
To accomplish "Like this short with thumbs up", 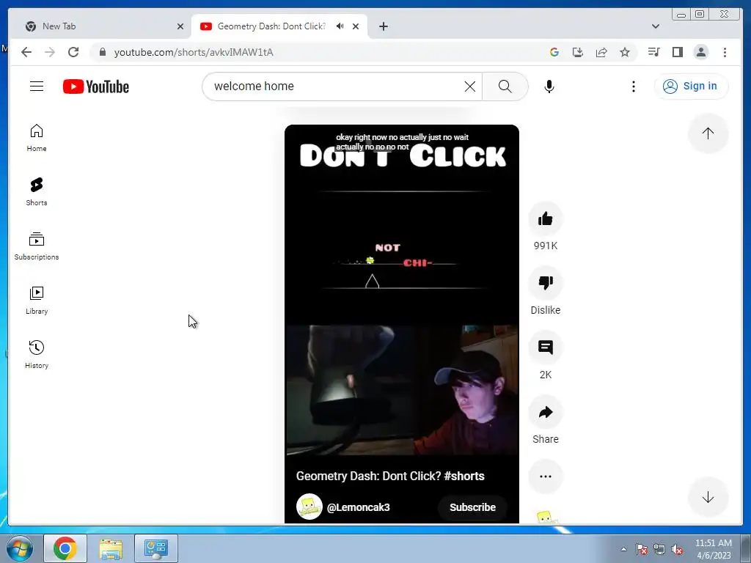I will pyautogui.click(x=546, y=219).
